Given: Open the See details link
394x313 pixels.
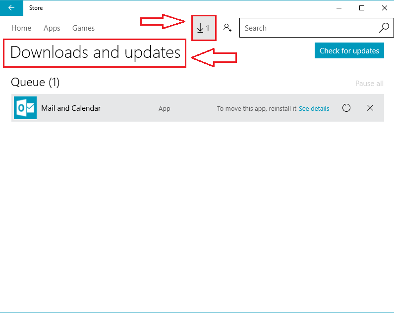Looking at the screenshot, I should [x=314, y=108].
